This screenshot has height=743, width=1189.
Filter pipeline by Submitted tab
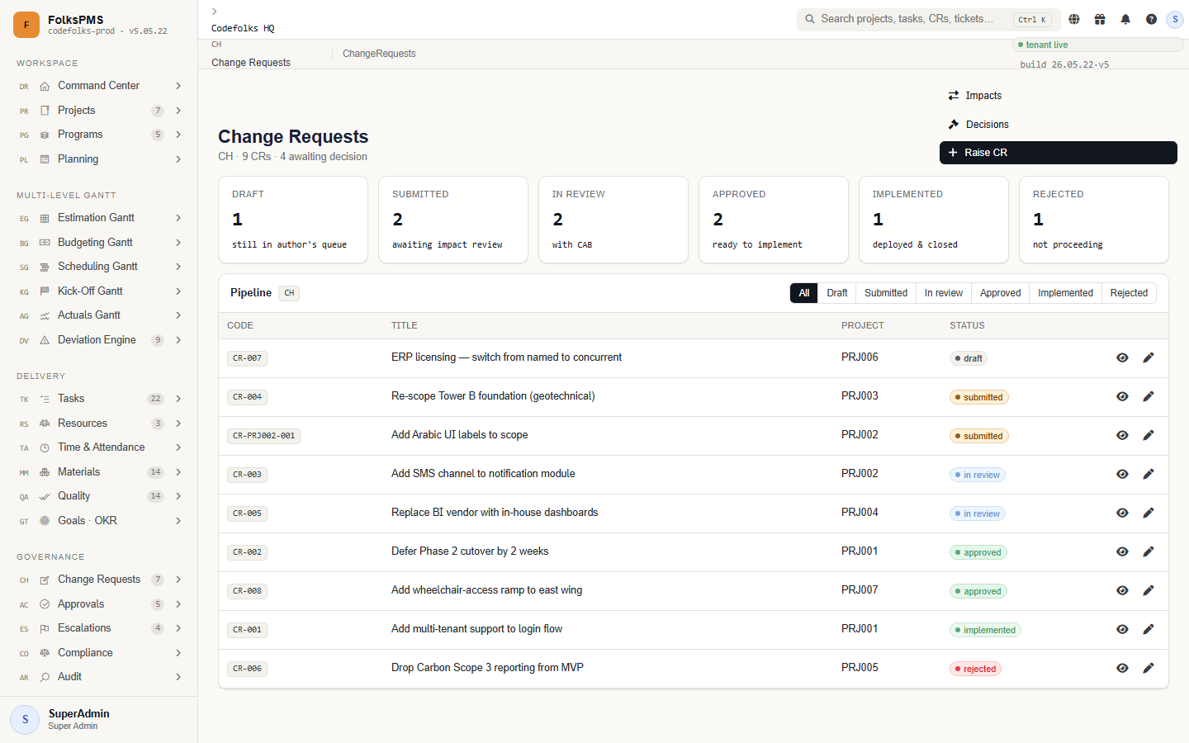click(886, 293)
